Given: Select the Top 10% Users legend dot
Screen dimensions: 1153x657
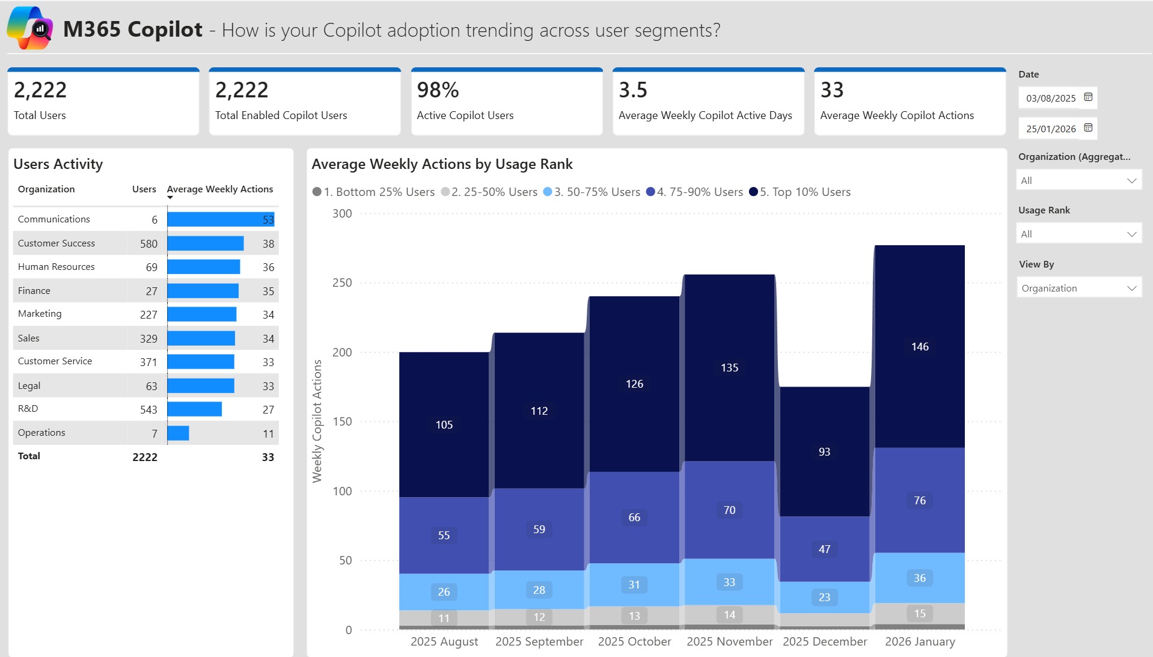Looking at the screenshot, I should click(753, 192).
